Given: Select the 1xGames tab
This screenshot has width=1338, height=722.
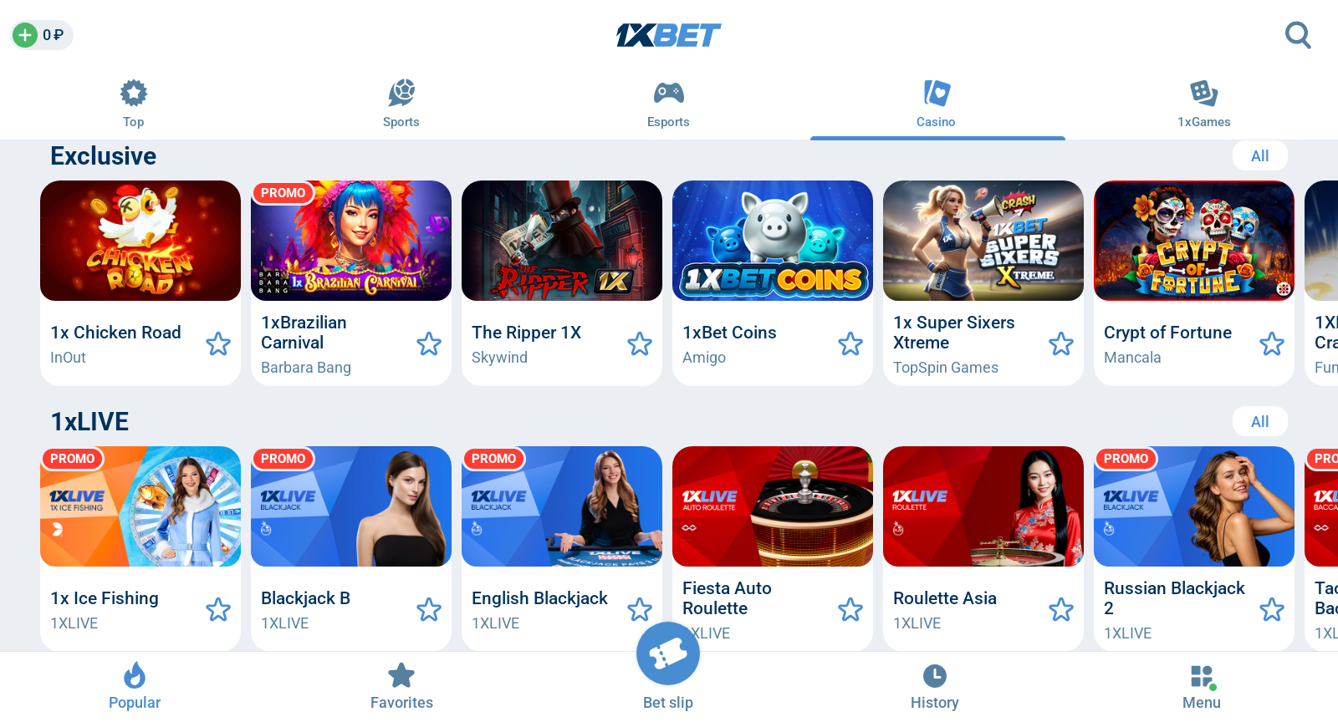Looking at the screenshot, I should (x=1204, y=104).
